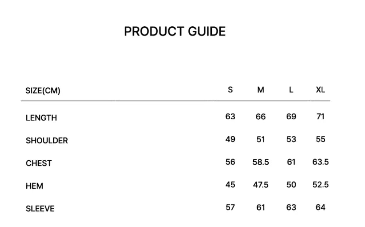The width and height of the screenshot is (365, 227).
Task: Click the M size column header
Action: (x=261, y=90)
